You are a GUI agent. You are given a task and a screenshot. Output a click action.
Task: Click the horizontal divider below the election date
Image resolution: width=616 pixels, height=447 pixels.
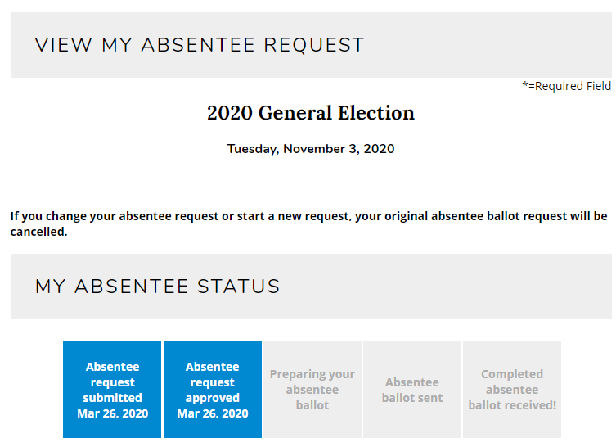click(x=311, y=183)
